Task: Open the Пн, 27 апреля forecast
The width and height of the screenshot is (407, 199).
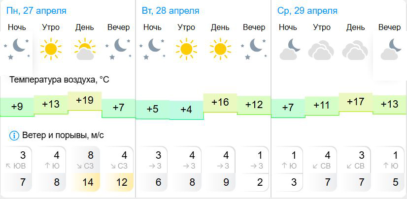Action: [37, 11]
